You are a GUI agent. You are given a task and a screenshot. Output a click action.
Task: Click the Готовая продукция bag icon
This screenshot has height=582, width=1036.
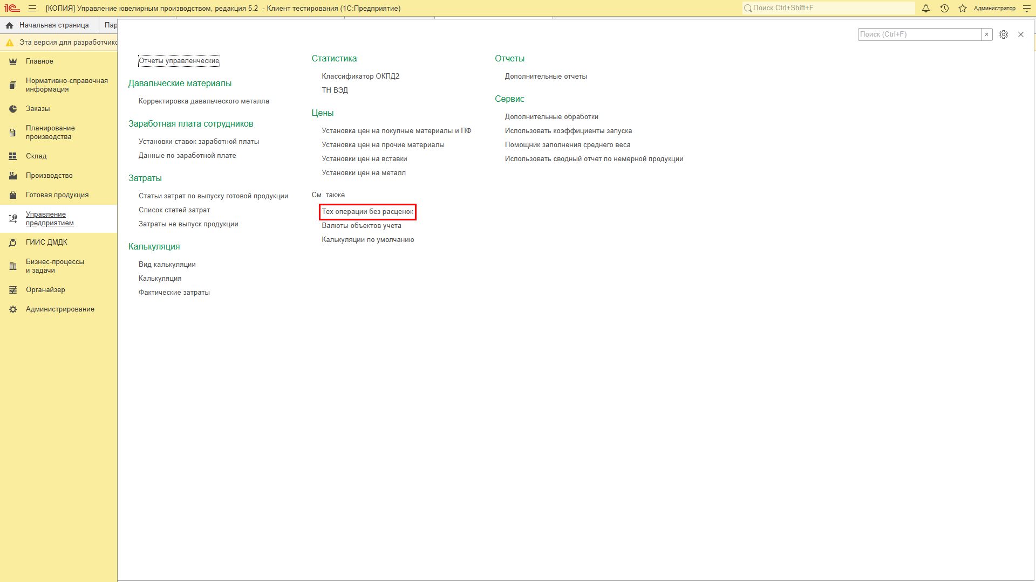(x=13, y=195)
